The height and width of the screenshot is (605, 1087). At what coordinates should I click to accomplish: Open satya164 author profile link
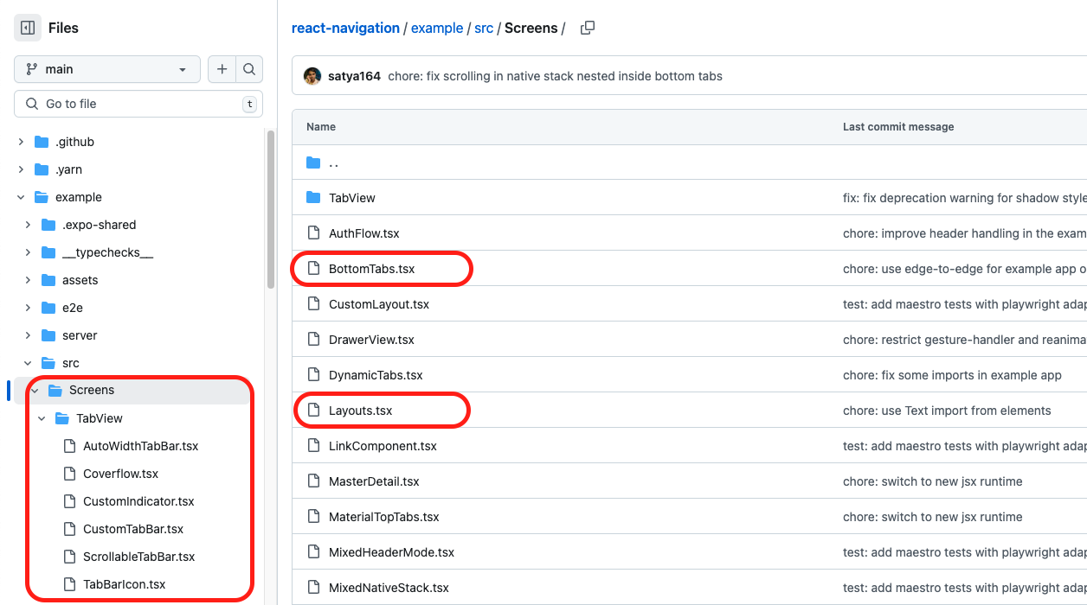tap(354, 76)
